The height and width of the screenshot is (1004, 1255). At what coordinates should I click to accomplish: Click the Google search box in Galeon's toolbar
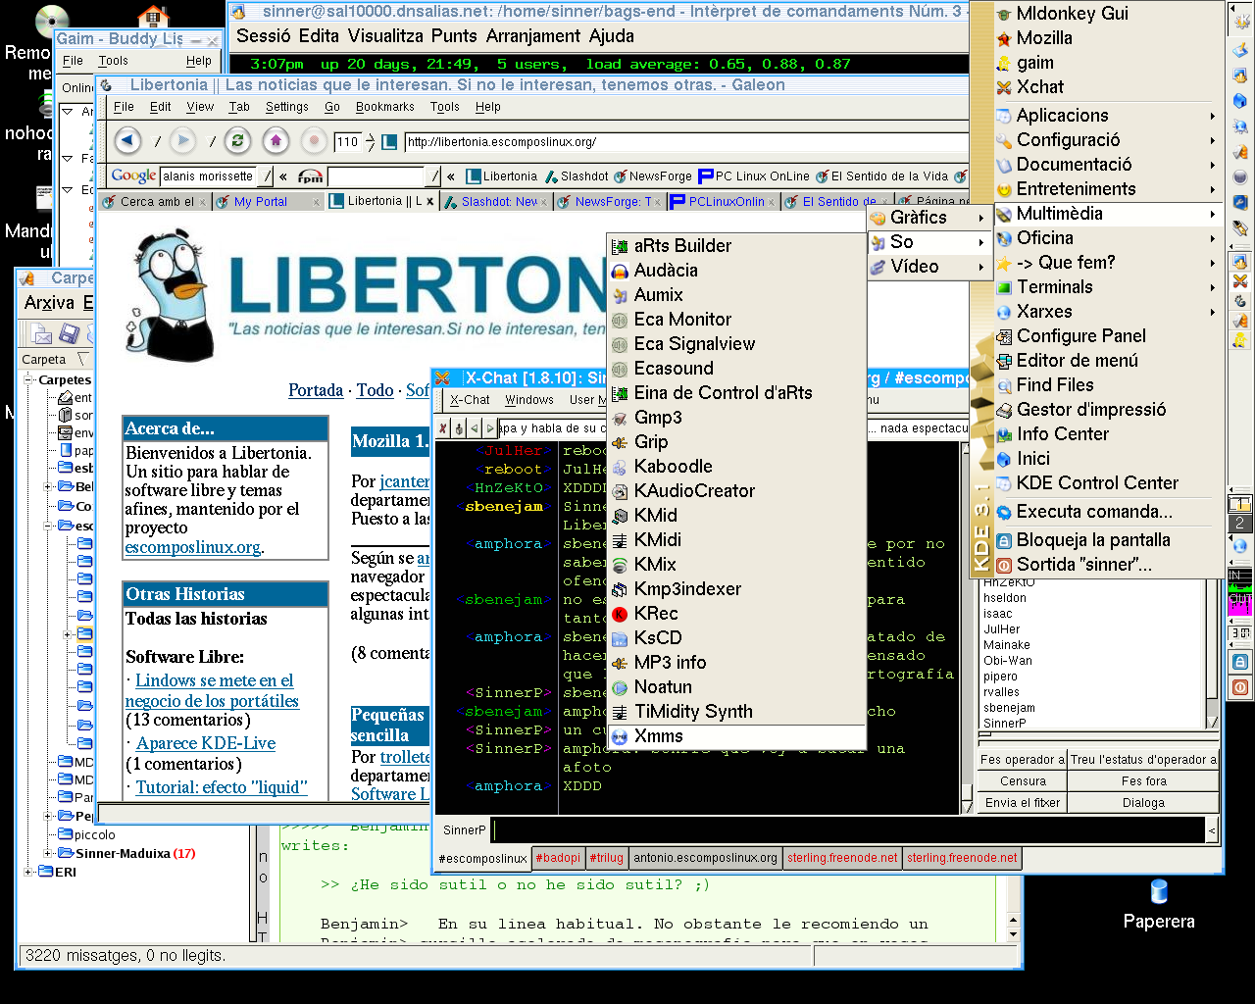pyautogui.click(x=207, y=176)
